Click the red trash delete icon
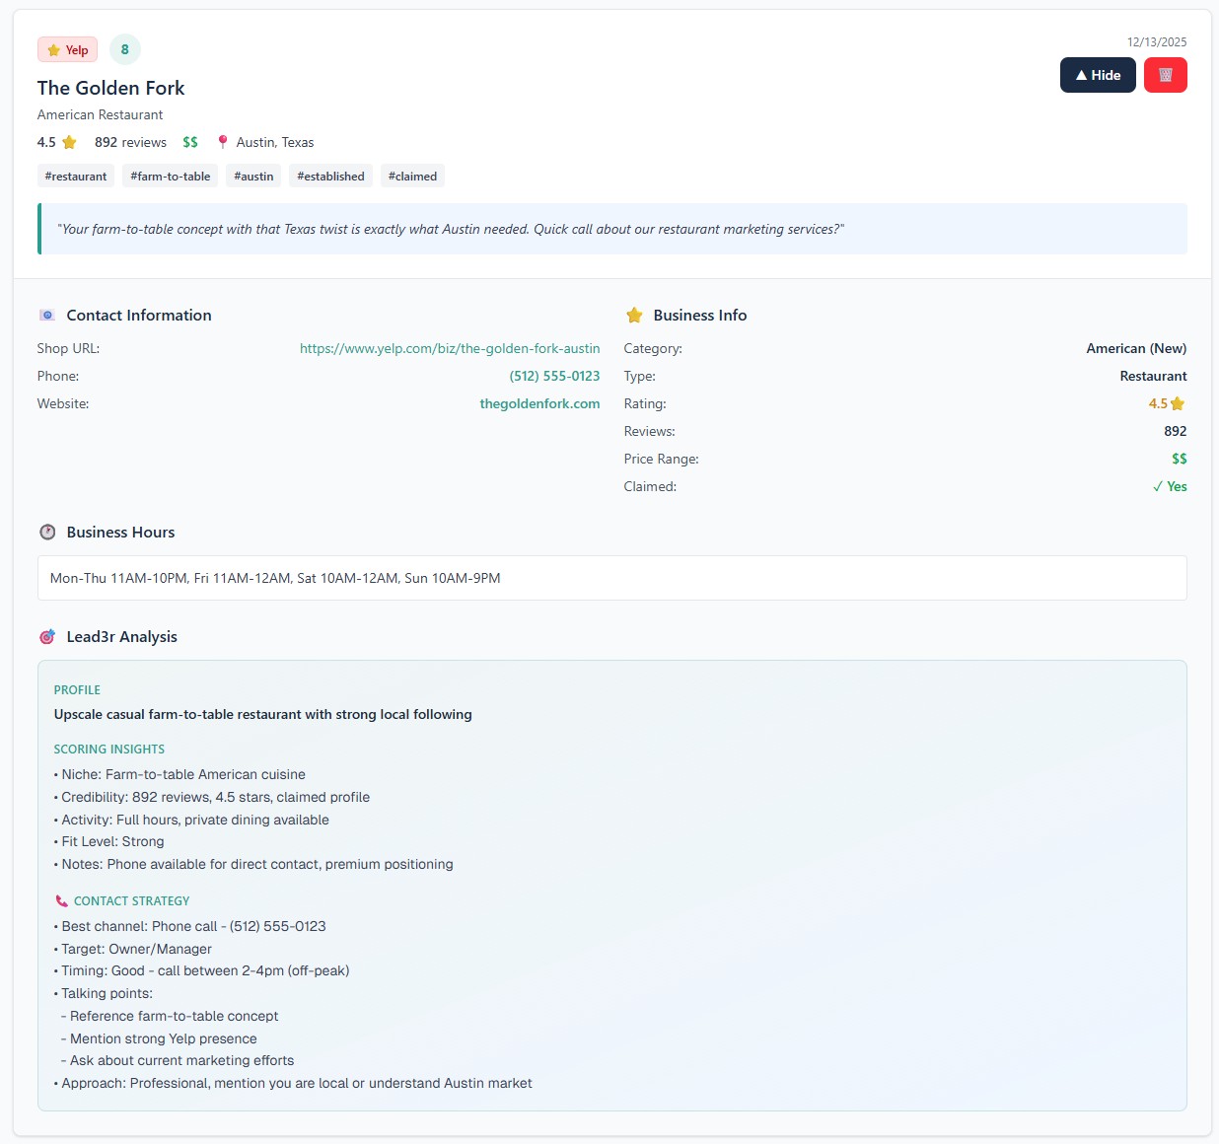1219x1144 pixels. tap(1165, 75)
